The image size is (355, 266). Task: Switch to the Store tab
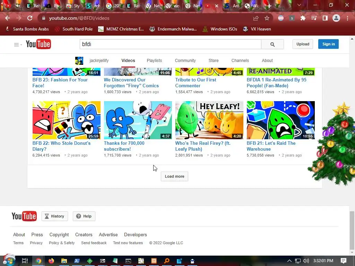click(x=214, y=61)
